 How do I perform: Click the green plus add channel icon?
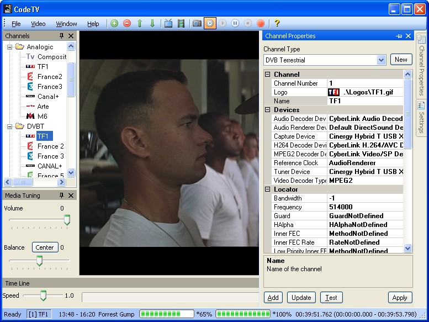coord(114,23)
